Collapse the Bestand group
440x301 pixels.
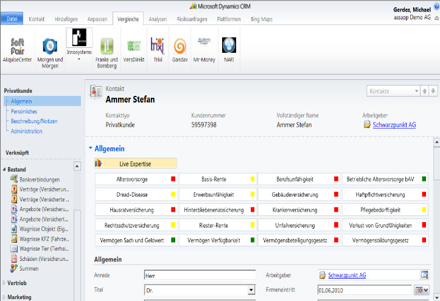pyautogui.click(x=4, y=169)
